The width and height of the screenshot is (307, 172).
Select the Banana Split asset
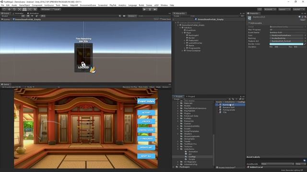pyautogui.click(x=228, y=107)
